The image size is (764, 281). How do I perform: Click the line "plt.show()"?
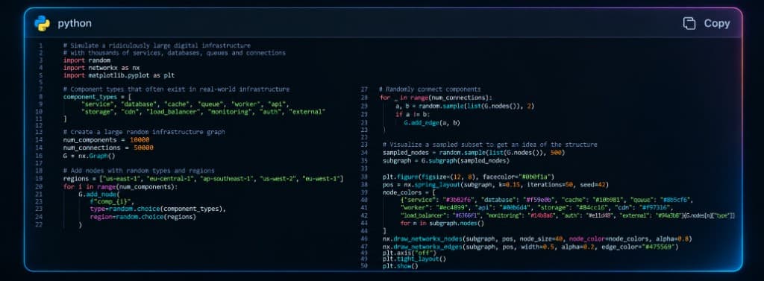(401, 266)
